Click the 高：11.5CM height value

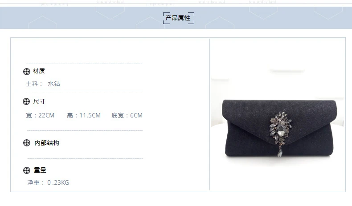pyautogui.click(x=84, y=115)
